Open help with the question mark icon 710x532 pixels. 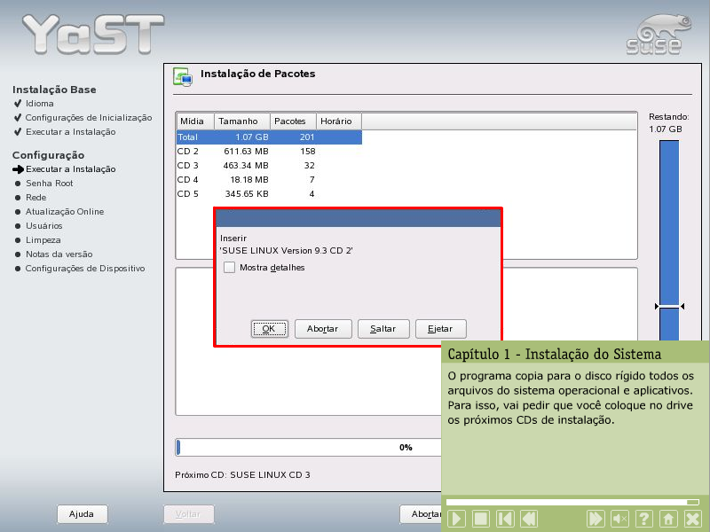[x=644, y=519]
